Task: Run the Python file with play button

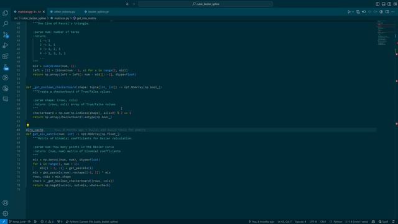Action: click(349, 12)
